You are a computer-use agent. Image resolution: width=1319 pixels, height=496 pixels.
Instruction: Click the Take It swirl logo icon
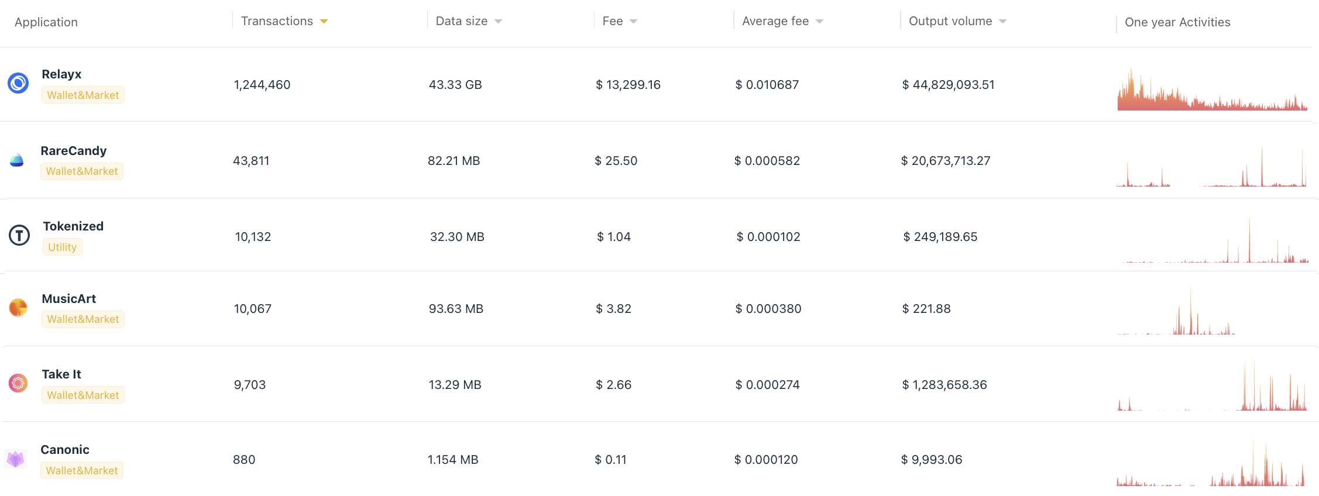18,383
